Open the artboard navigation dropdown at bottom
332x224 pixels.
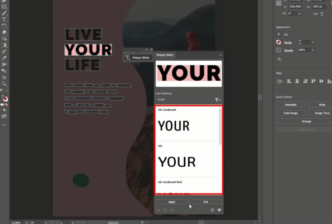[73, 222]
